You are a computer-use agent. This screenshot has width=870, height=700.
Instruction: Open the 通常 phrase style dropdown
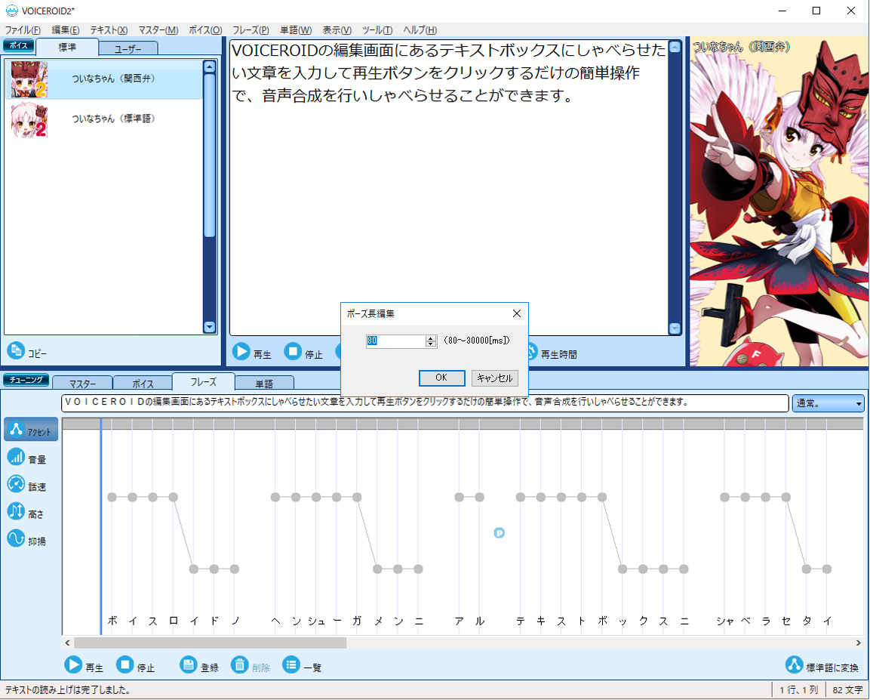pos(828,403)
